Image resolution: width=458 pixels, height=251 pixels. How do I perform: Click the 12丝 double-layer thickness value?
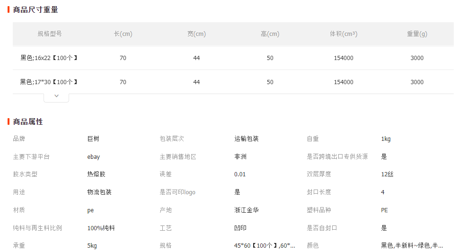(x=387, y=174)
